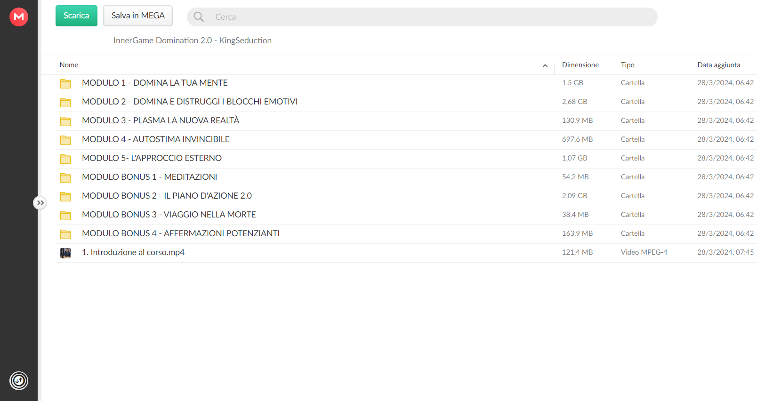Click the date cell in MODULO BONUS 4 row
Image resolution: width=757 pixels, height=401 pixels.
click(725, 233)
